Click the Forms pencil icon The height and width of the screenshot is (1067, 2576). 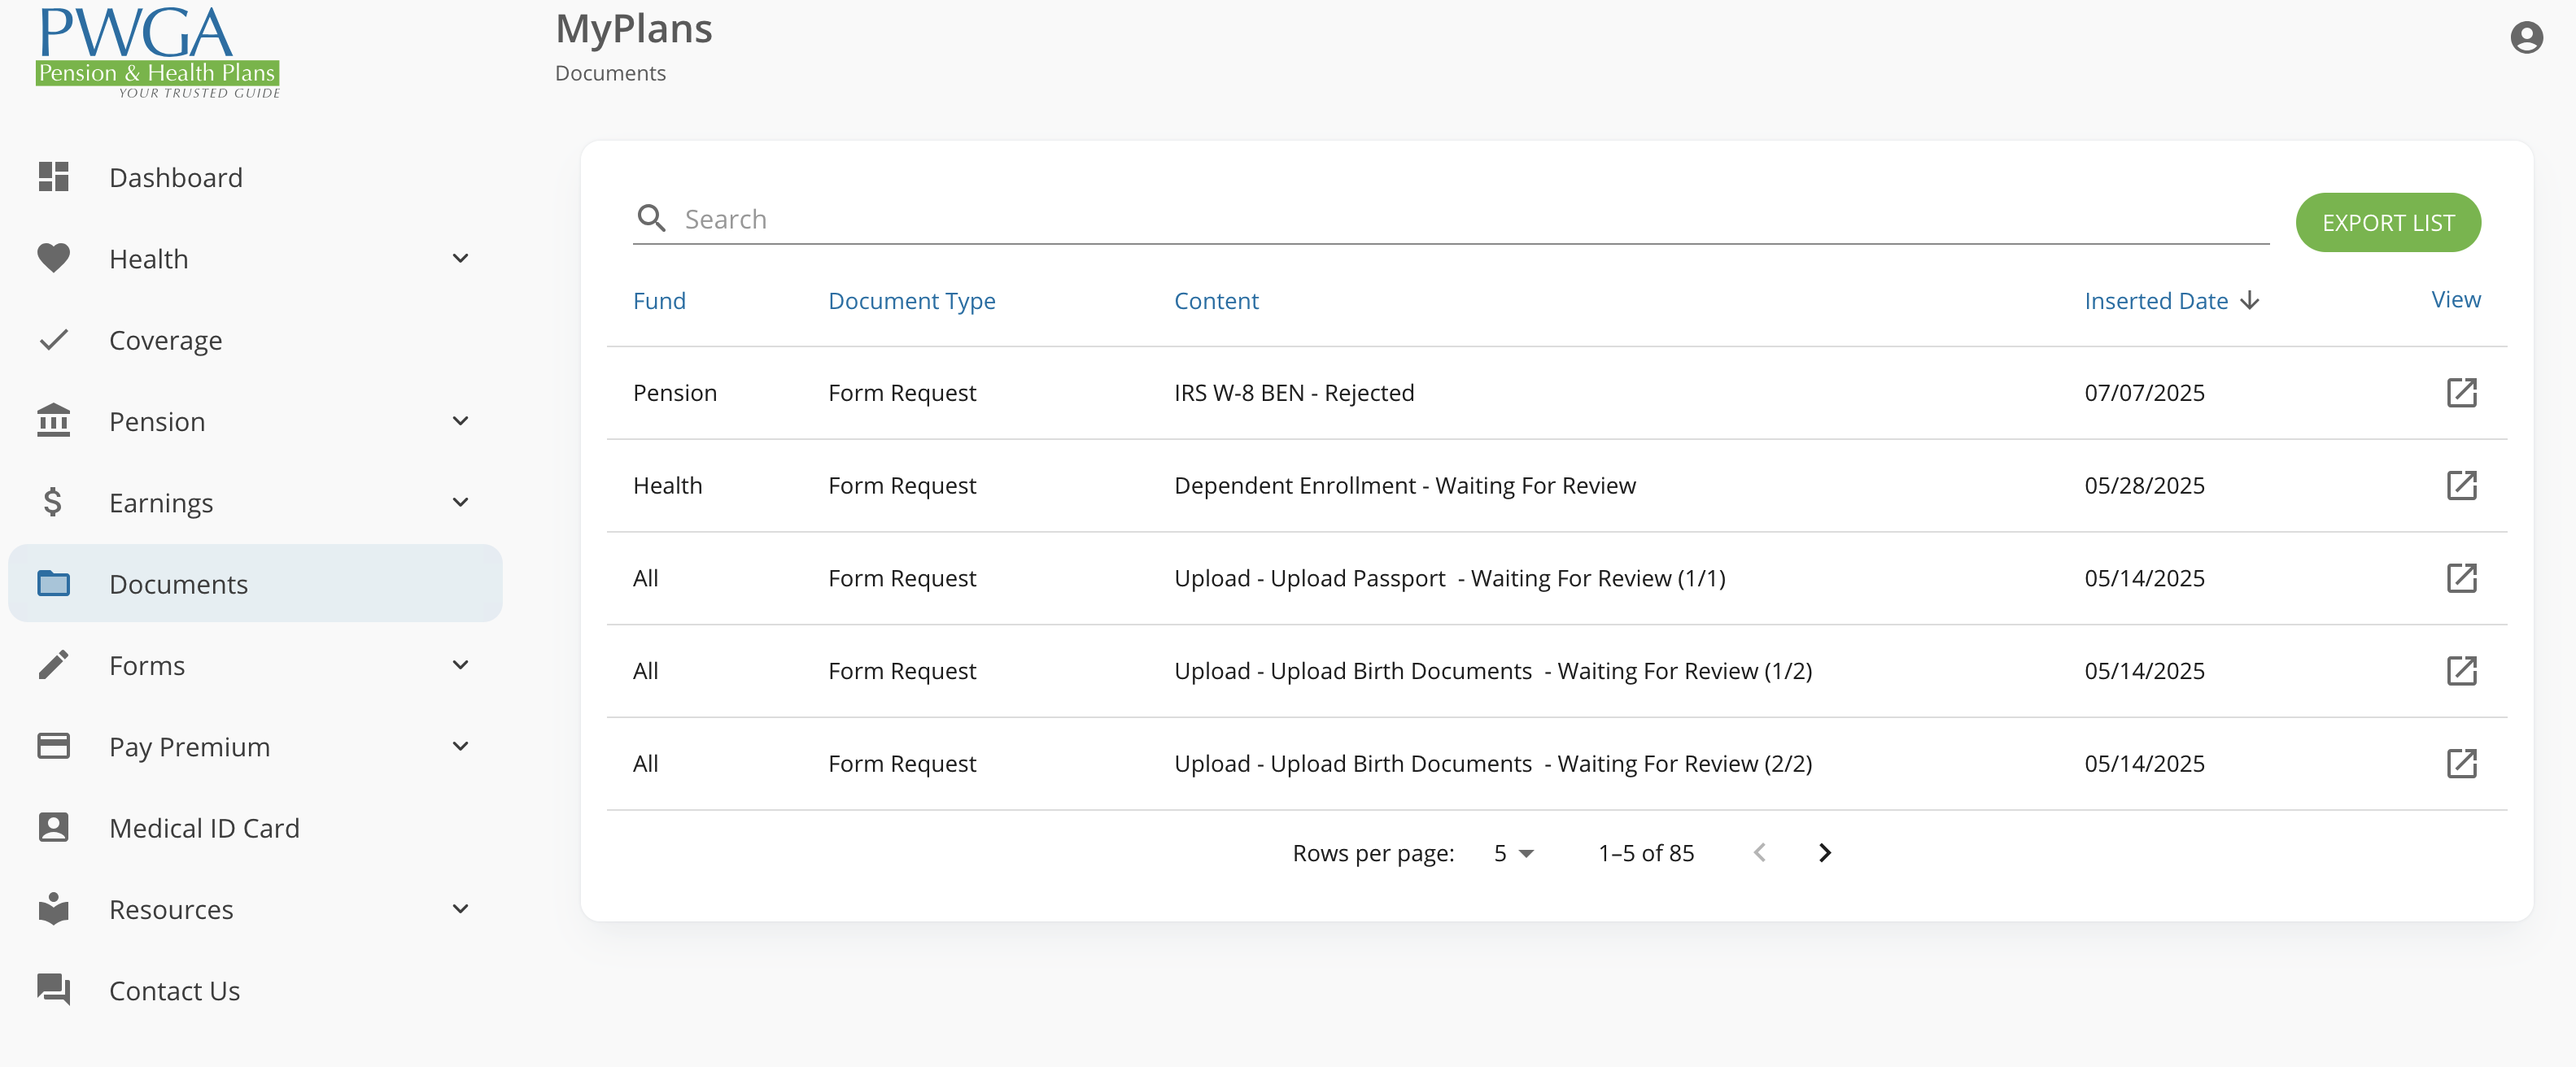53,664
